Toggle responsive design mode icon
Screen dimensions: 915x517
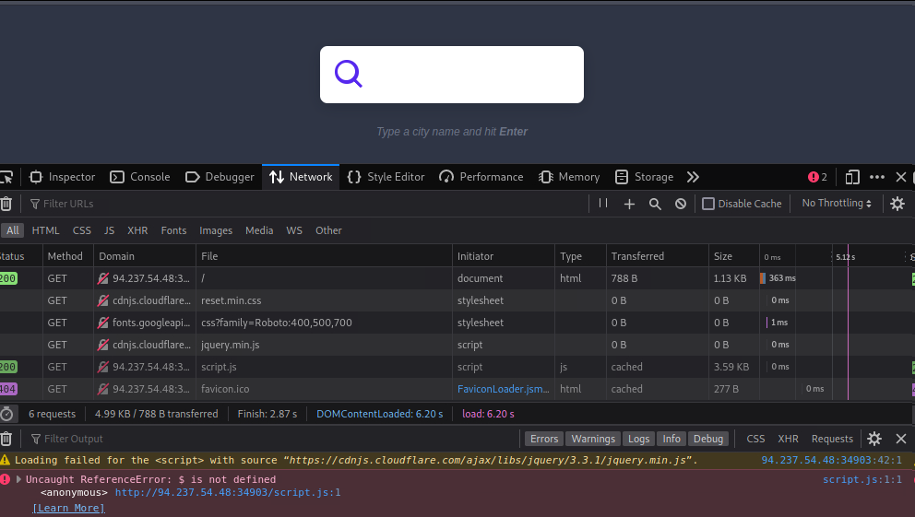point(852,177)
